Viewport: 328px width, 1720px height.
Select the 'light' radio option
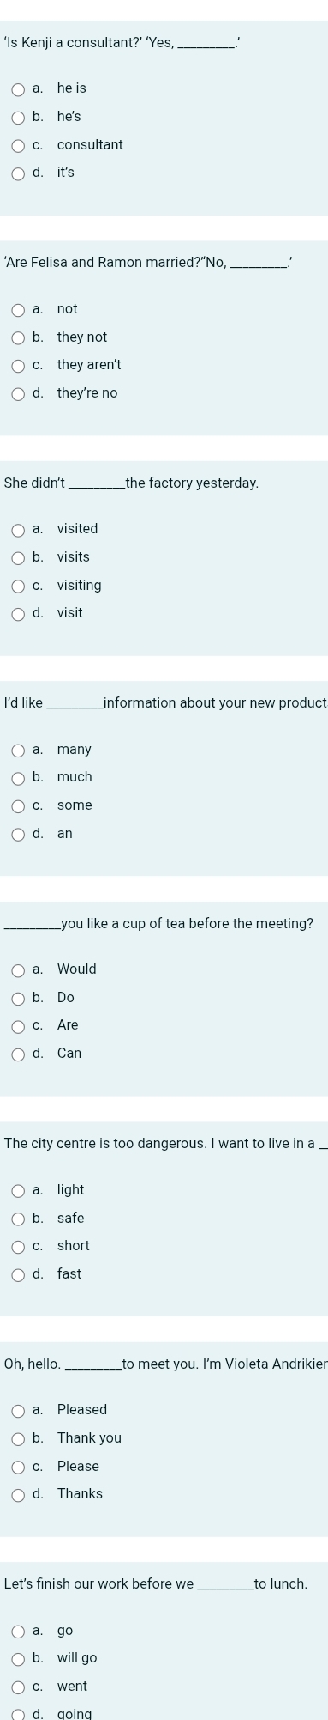tap(18, 1191)
